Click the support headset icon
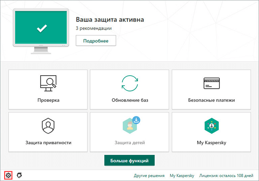Screen dimensions: 259x181 point(19,175)
